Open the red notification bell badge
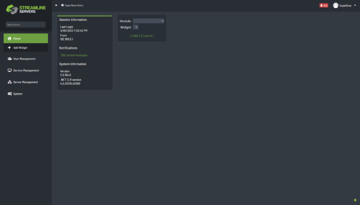This screenshot has height=205, width=360. [x=324, y=5]
